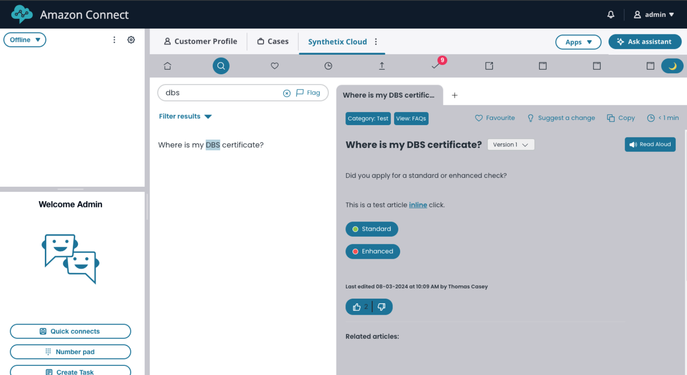
Task: Click the 'Welcome Admin' heading
Action: [70, 204]
